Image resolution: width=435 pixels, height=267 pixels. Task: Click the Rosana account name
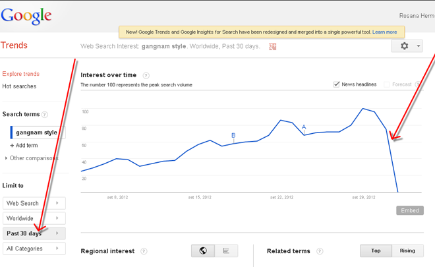417,16
